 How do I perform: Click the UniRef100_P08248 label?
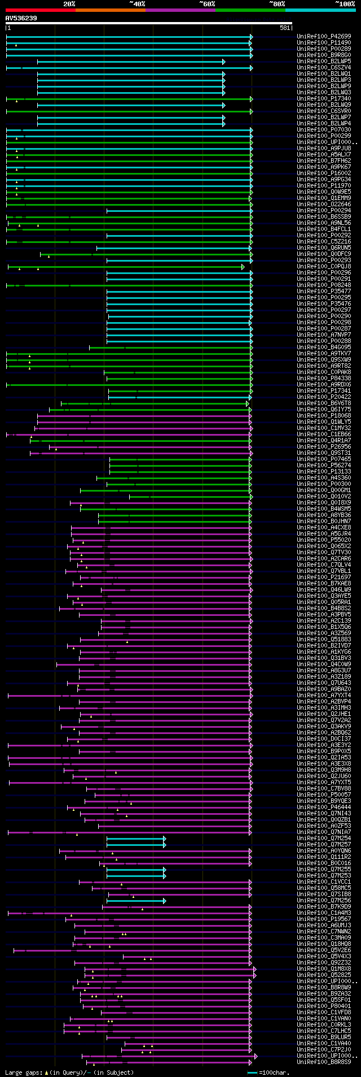tap(324, 285)
